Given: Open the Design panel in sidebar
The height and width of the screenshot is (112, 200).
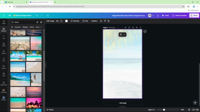Looking at the screenshot, I should (4, 22).
